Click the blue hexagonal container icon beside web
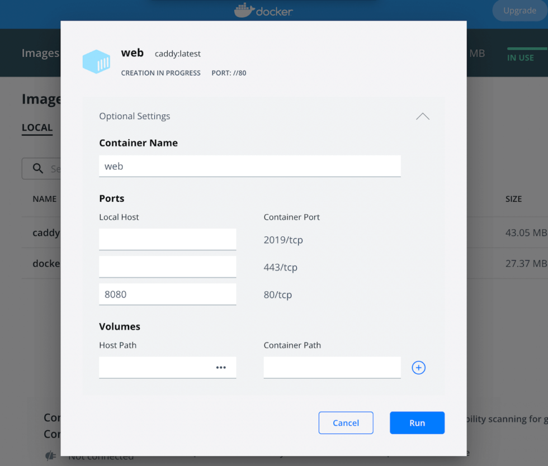 (96, 61)
